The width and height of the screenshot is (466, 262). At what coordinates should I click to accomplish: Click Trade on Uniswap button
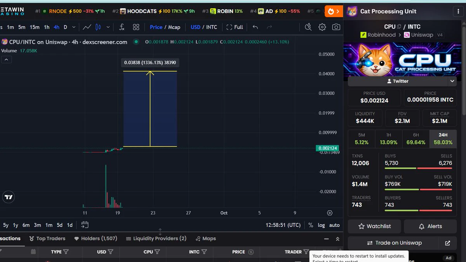pyautogui.click(x=394, y=243)
